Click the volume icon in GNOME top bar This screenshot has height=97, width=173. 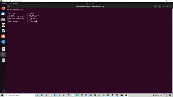(x=168, y=3)
